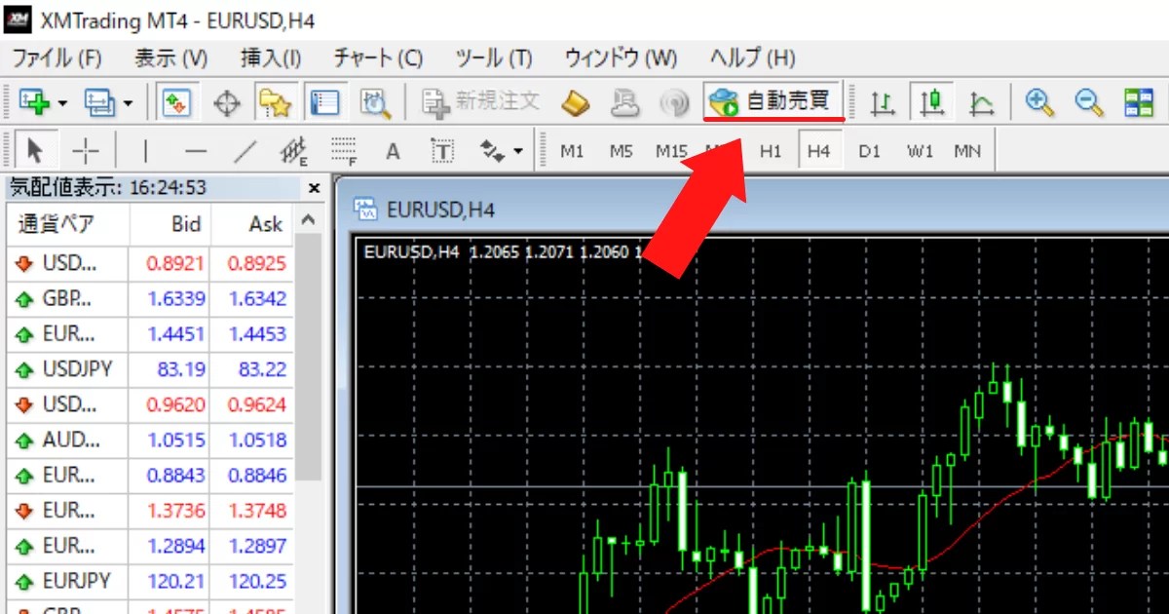
Task: Select the USD... row with bid 0.8921
Action: [150, 263]
